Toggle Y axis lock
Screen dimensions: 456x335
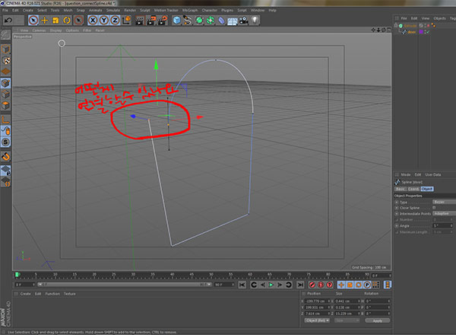104,20
